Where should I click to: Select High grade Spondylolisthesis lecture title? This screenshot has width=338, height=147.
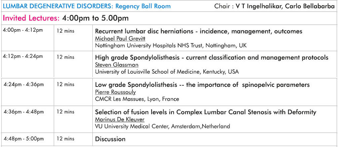tap(212, 57)
